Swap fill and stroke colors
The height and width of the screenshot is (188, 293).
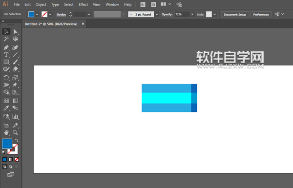[x=17, y=140]
